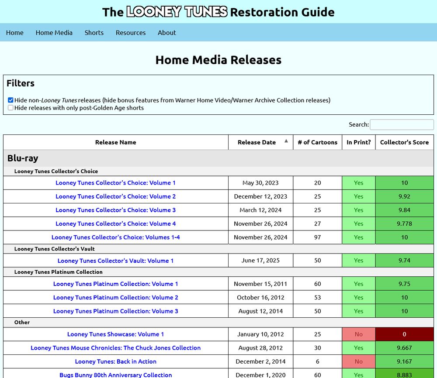This screenshot has width=437, height=378.
Task: Click the Blu-ray section heading
Action: coord(23,158)
